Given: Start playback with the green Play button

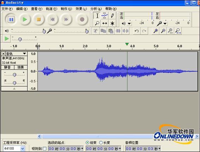Looking at the screenshot, I should tap(25, 19).
